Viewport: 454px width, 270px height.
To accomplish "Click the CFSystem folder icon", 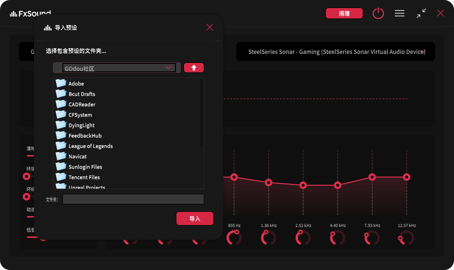I will tap(61, 114).
